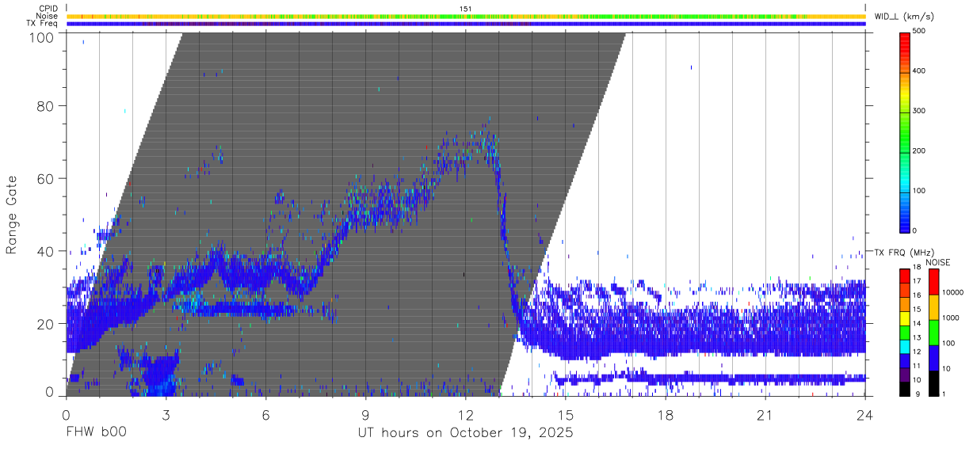973x449 pixels.
Task: Click the WID⊥ (km/s) color bar title
Action: [x=906, y=16]
